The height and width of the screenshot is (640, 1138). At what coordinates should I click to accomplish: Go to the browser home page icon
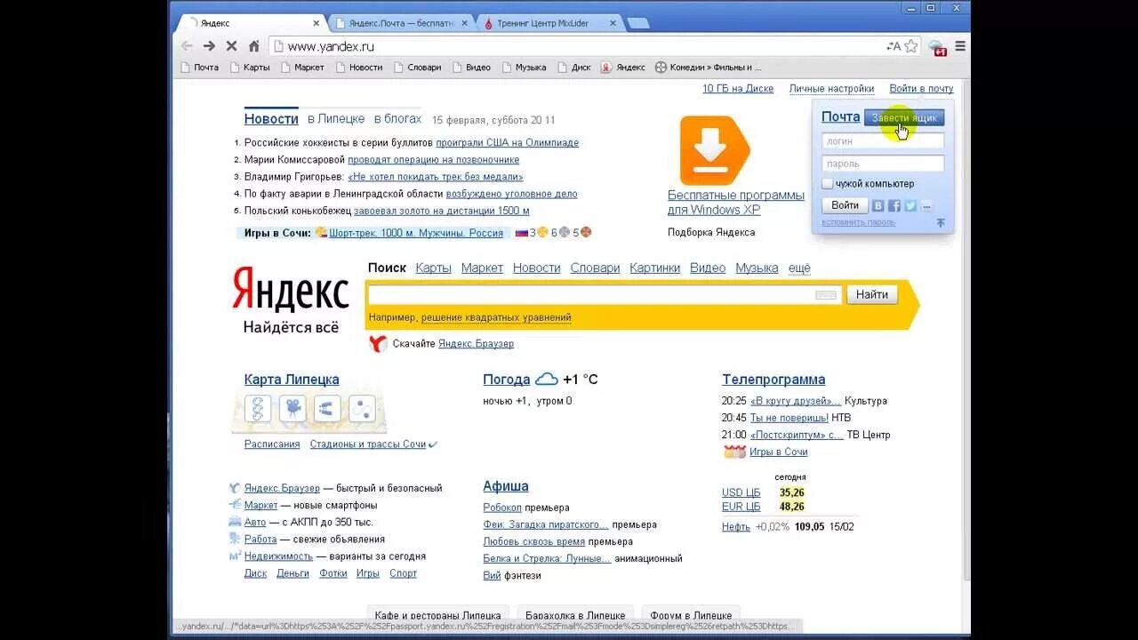(x=253, y=46)
